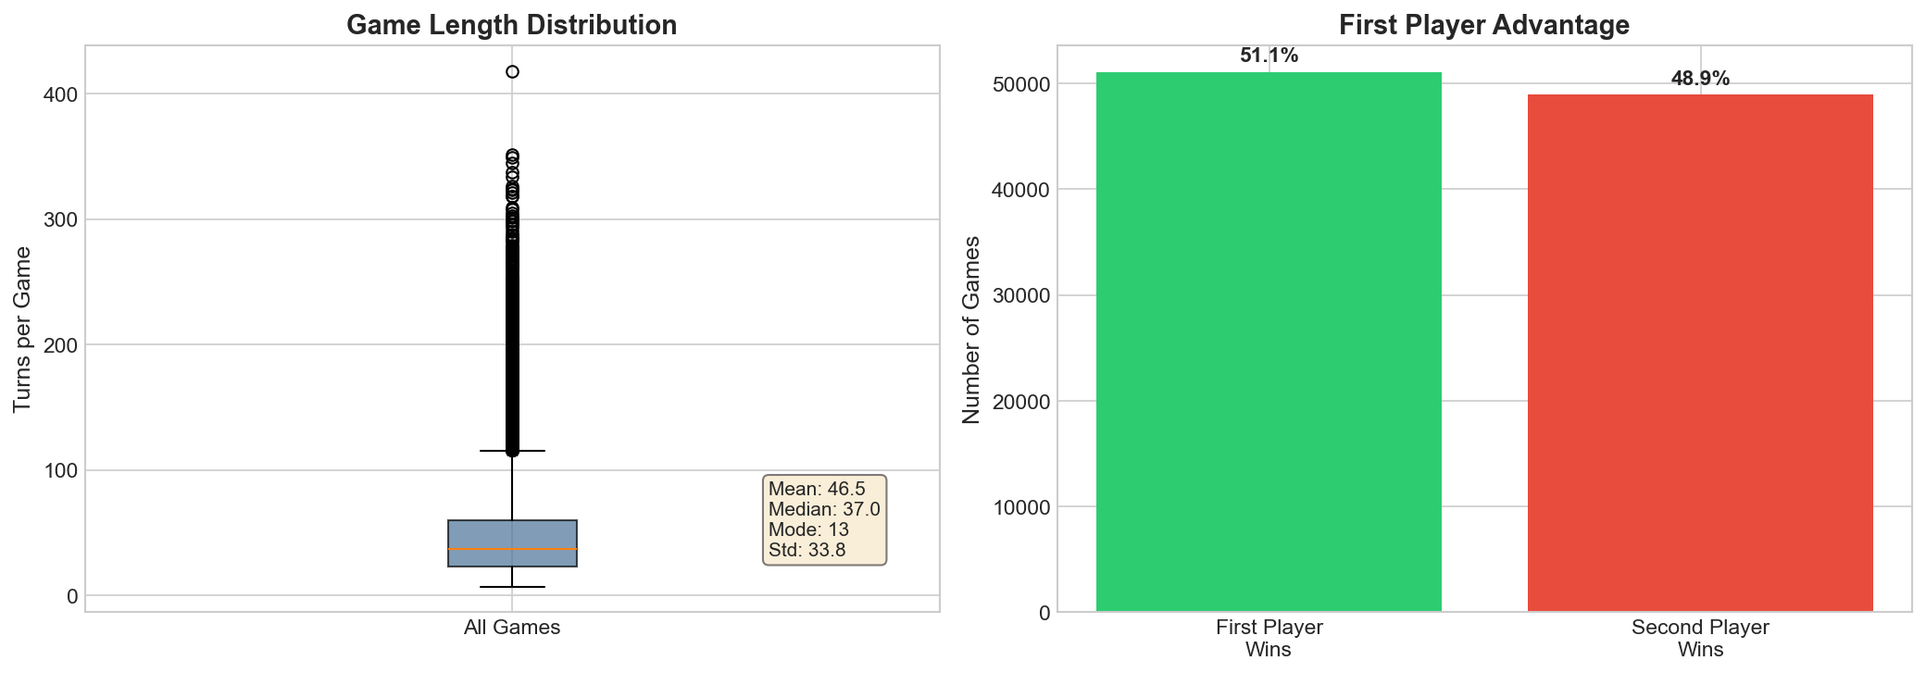
Task: Click the "Number of Games" axis label
Action: (970, 330)
